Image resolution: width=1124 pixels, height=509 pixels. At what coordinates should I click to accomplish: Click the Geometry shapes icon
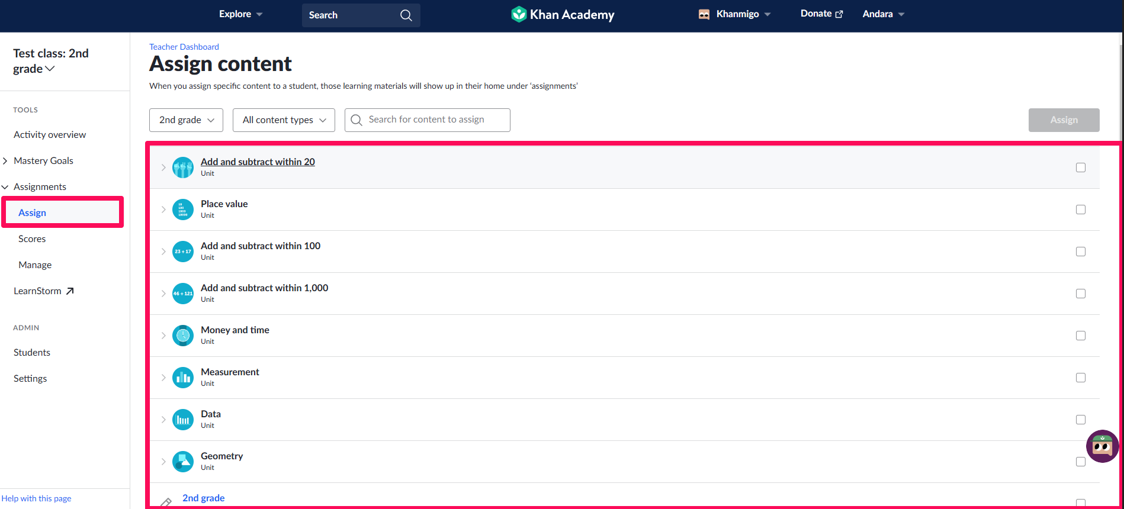pos(183,462)
